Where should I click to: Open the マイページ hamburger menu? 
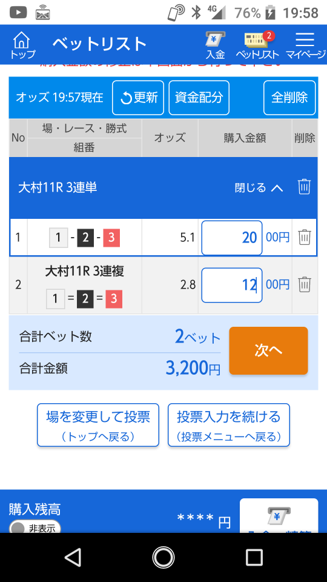tap(305, 45)
